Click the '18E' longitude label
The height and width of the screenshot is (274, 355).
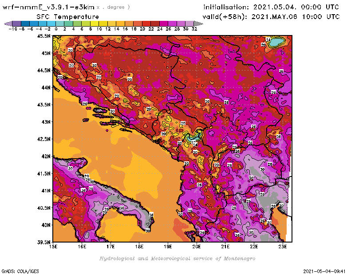coord(139,247)
